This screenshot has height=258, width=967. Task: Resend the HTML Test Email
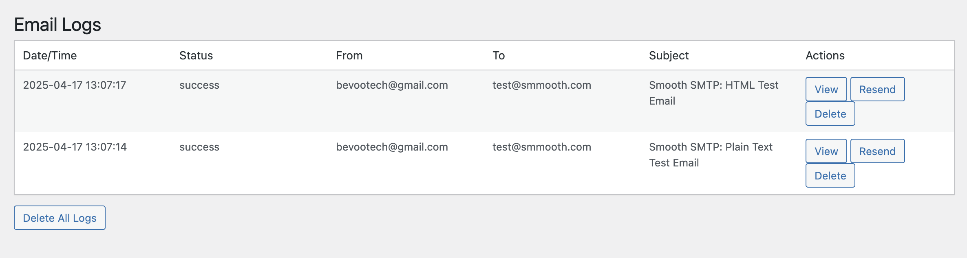pos(877,89)
